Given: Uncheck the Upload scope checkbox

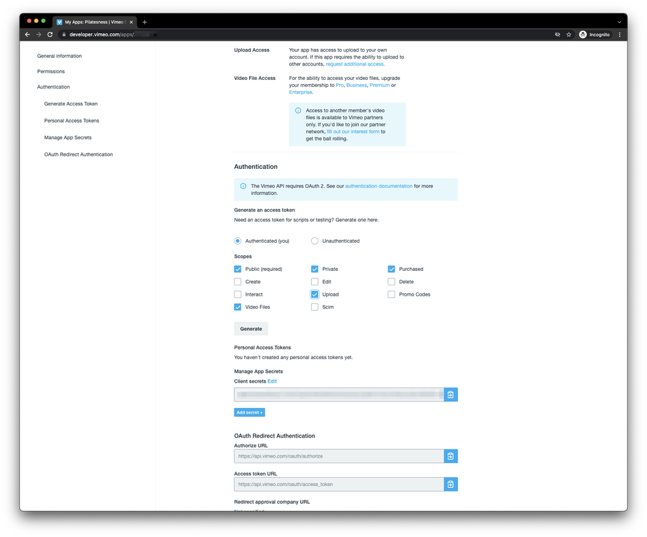Looking at the screenshot, I should (315, 294).
